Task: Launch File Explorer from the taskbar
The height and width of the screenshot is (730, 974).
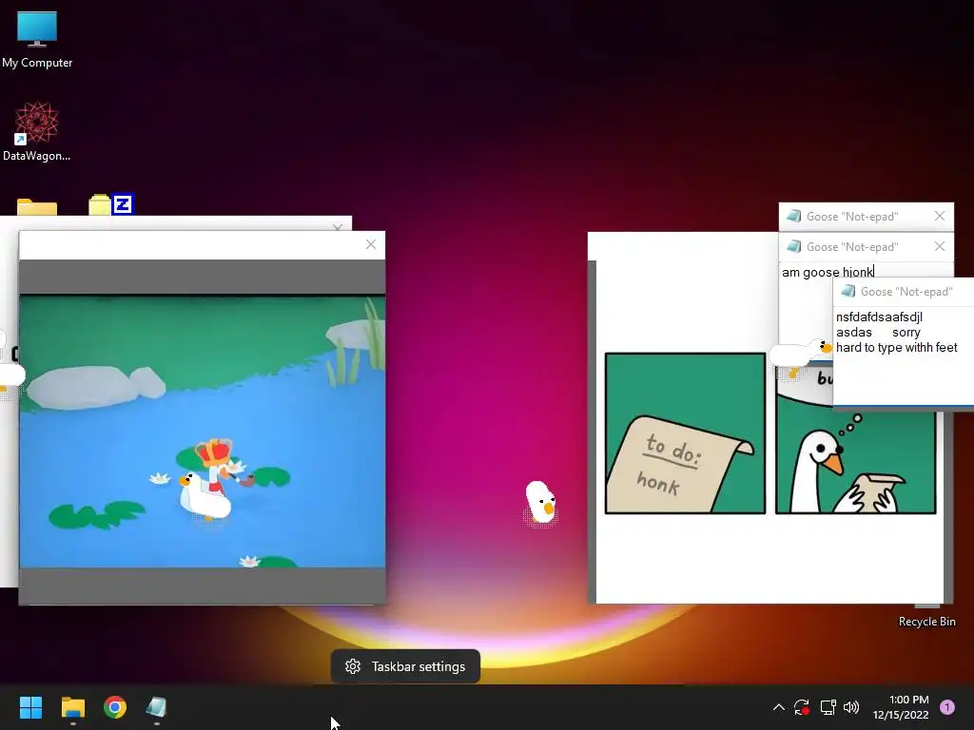Action: [x=72, y=707]
